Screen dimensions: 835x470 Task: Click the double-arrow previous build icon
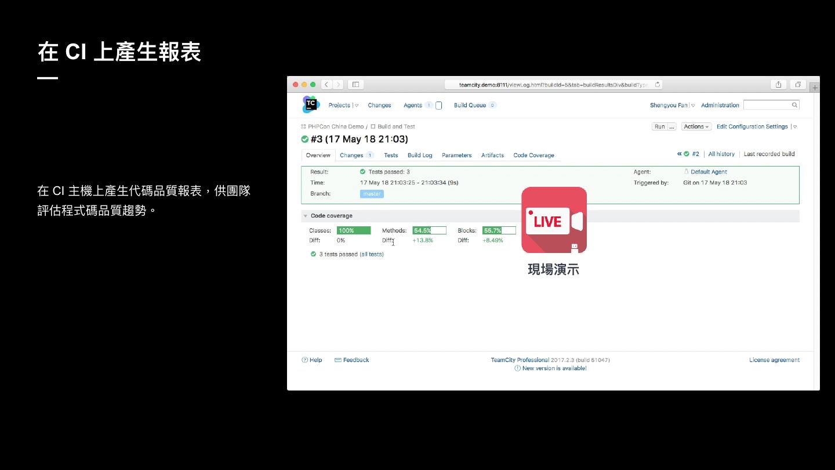tap(680, 154)
